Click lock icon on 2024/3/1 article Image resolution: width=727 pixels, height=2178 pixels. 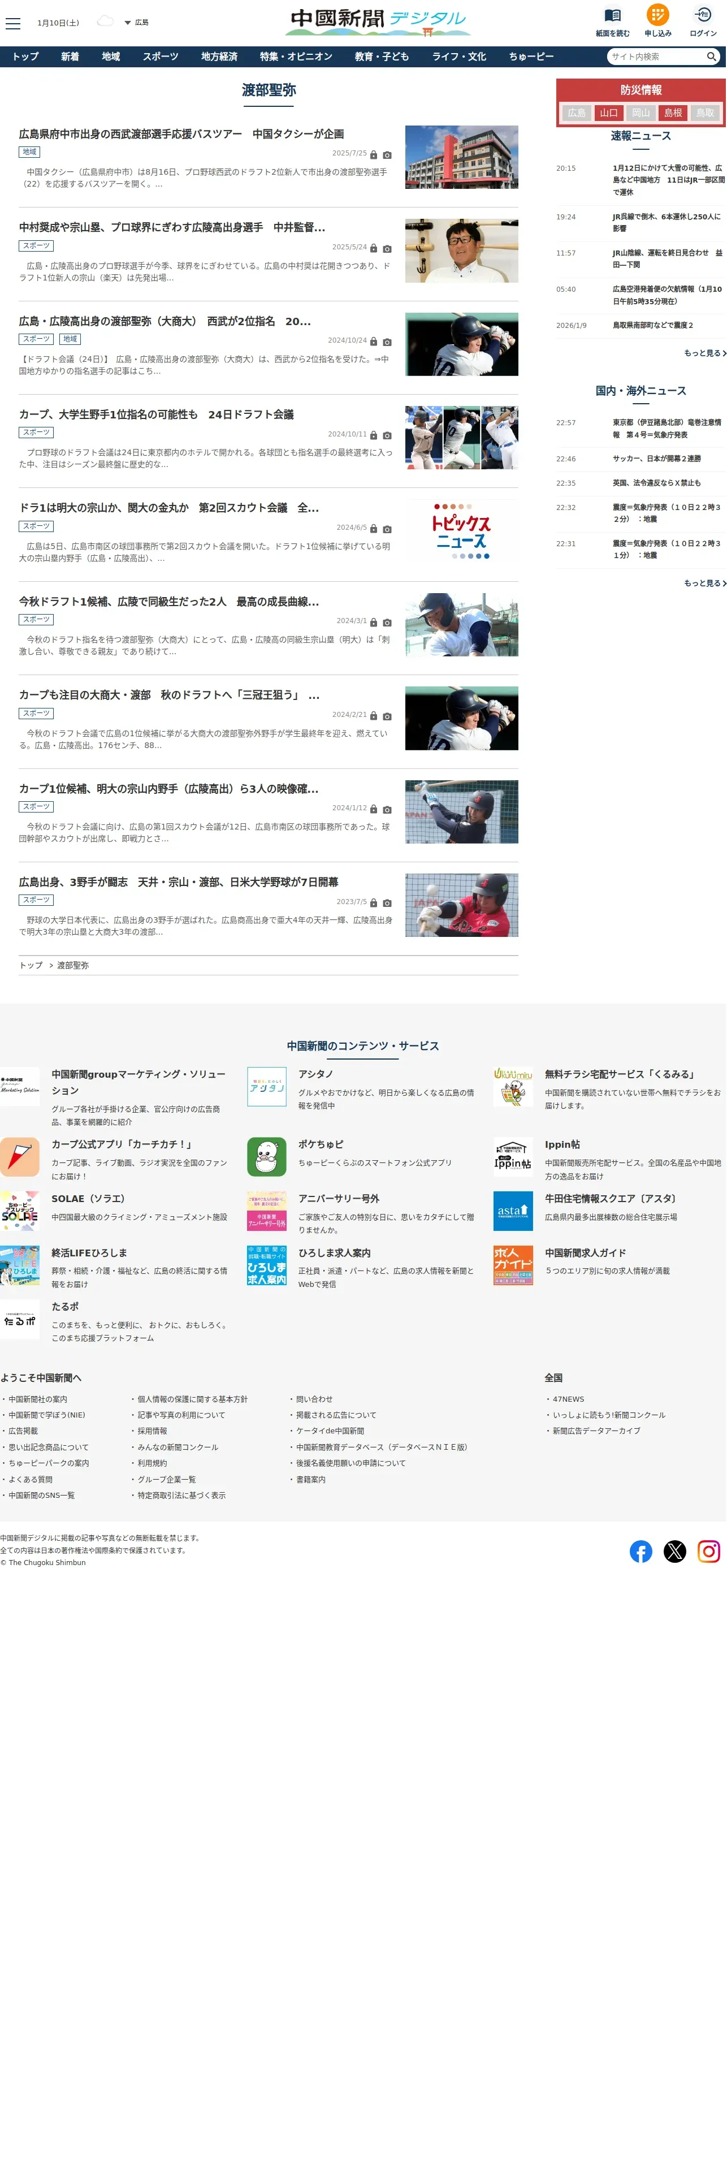pos(374,623)
